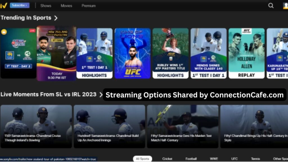Play the Holloway vs Allen replay card
Viewport: 288px width, 162px height.
(x=246, y=53)
